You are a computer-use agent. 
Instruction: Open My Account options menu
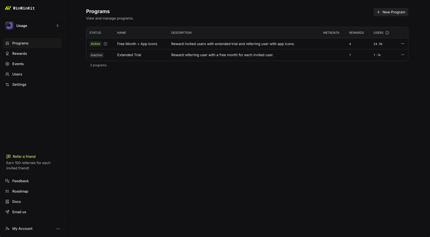pos(58,229)
